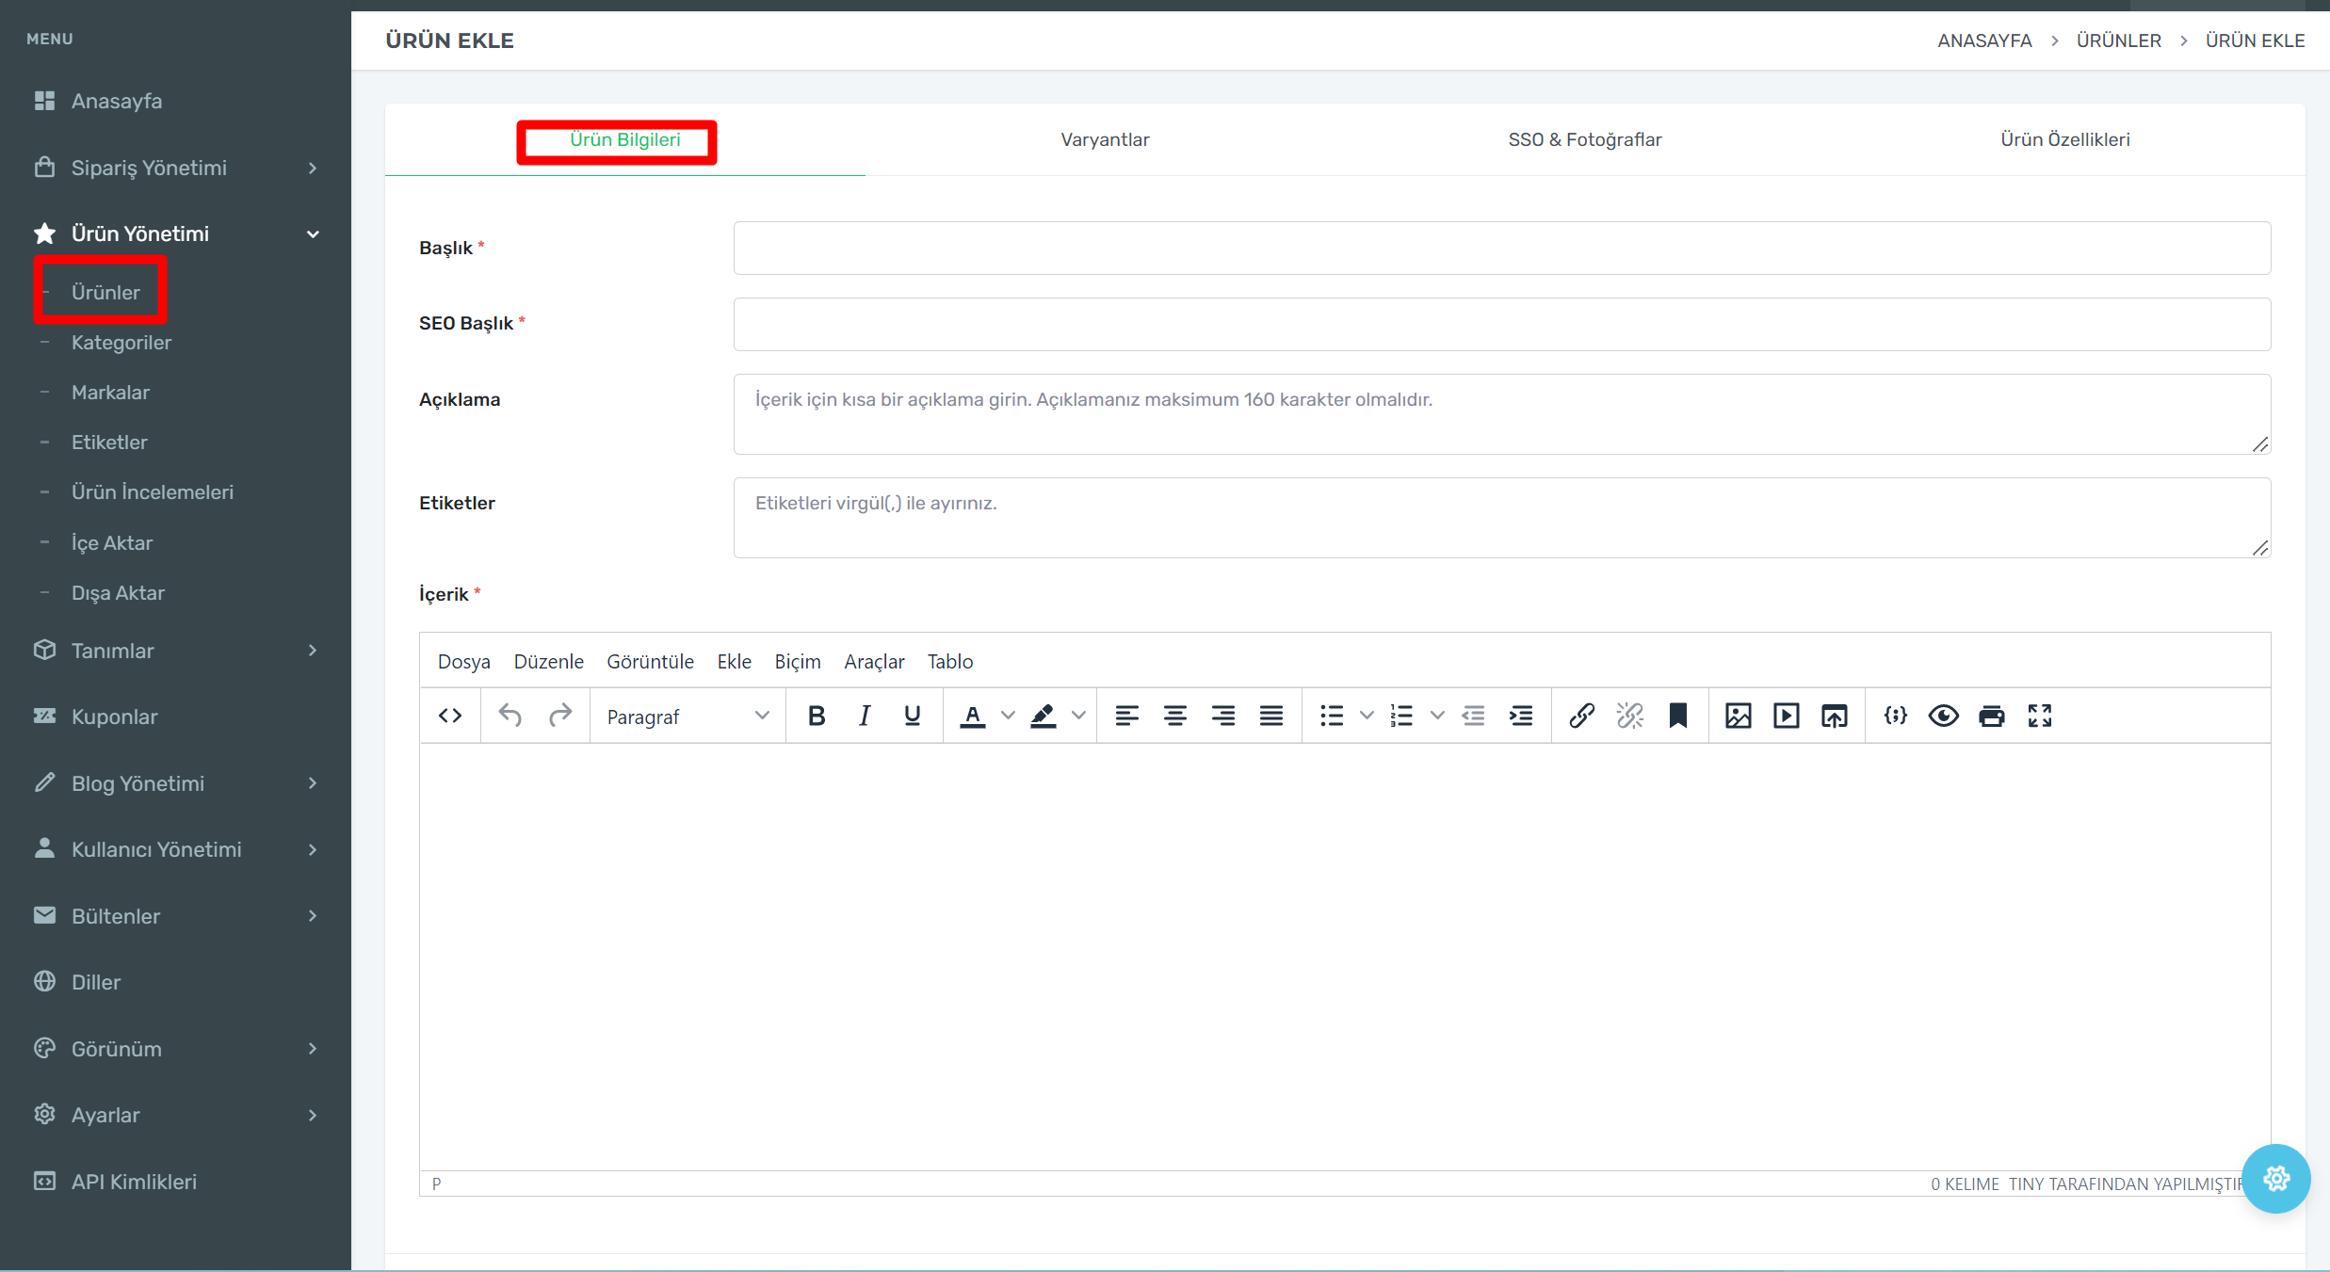Open the Paragraf format dropdown
The image size is (2330, 1272).
click(x=688, y=717)
